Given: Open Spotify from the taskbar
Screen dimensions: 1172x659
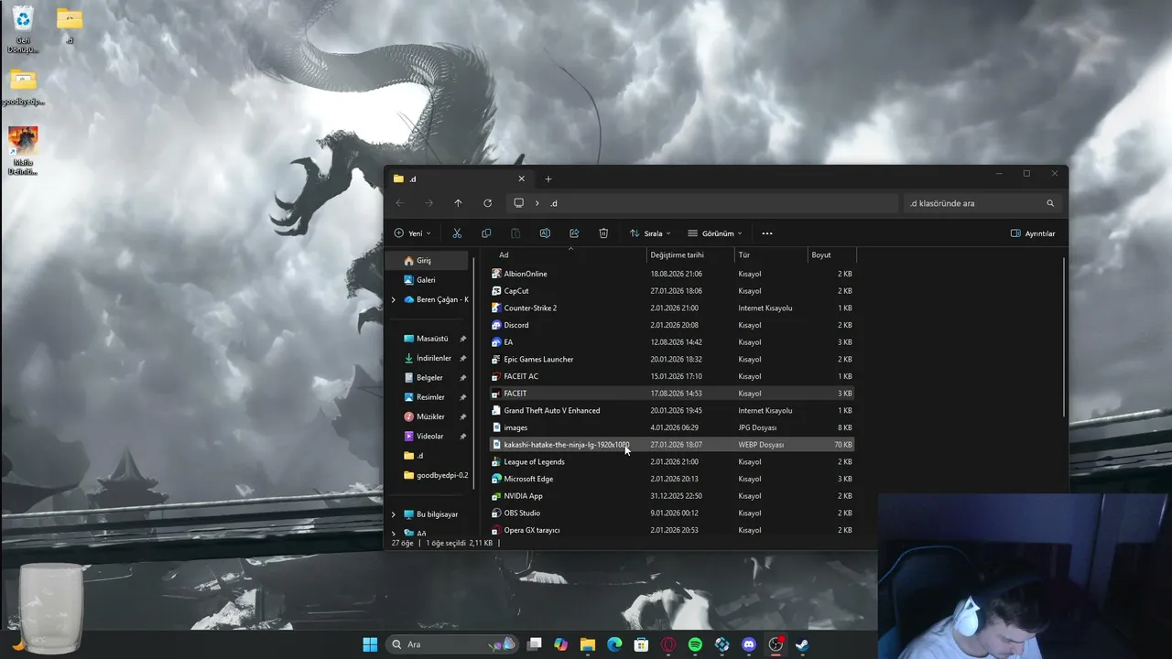Looking at the screenshot, I should (695, 644).
